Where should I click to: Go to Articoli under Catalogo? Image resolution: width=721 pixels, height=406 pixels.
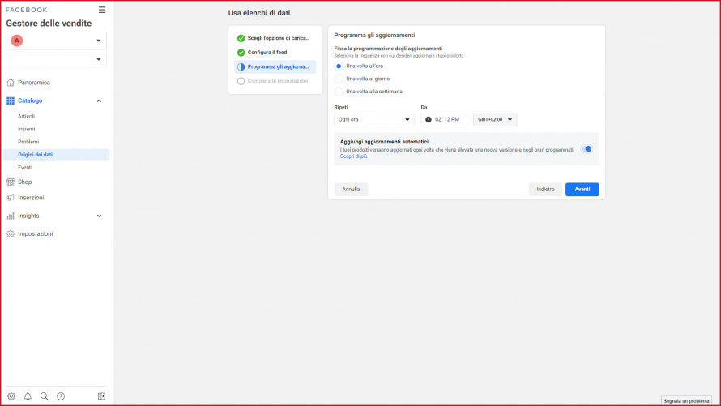(x=27, y=116)
